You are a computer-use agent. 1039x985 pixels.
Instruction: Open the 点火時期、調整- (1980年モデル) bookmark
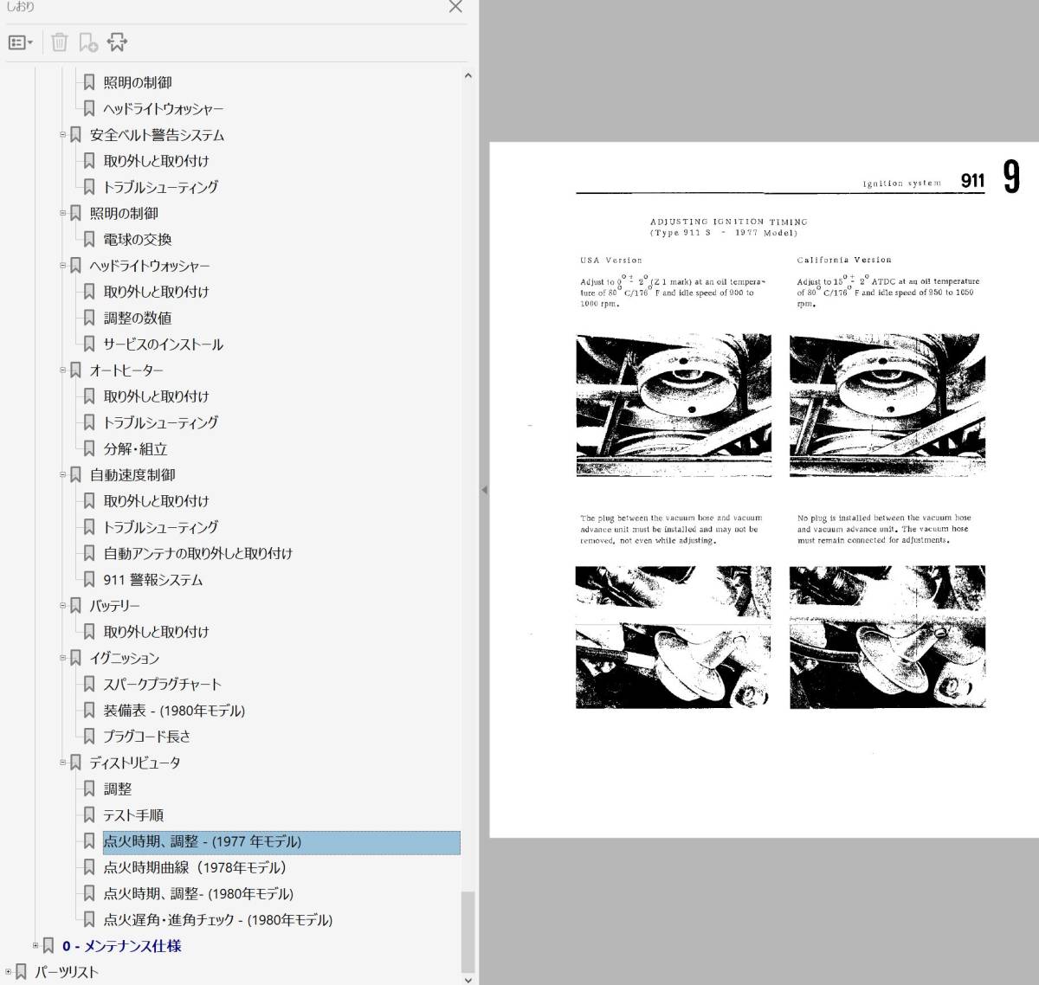point(198,894)
